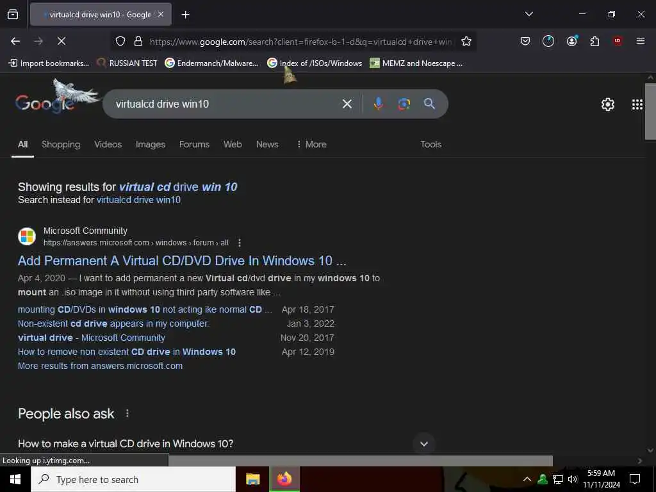Open How to remove non existent CD drive

tap(126, 352)
